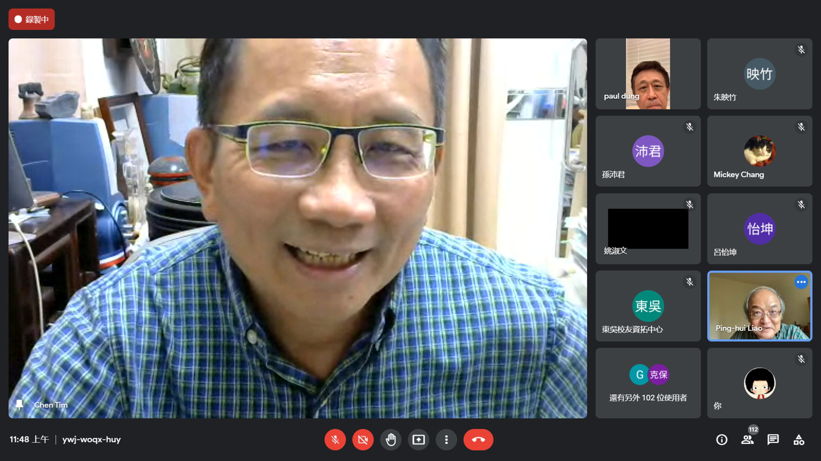Click the muted mic icon on 孫沛君
This screenshot has height=461, width=821.
690,127
